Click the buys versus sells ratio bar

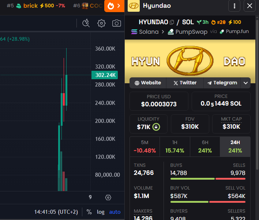(208, 179)
